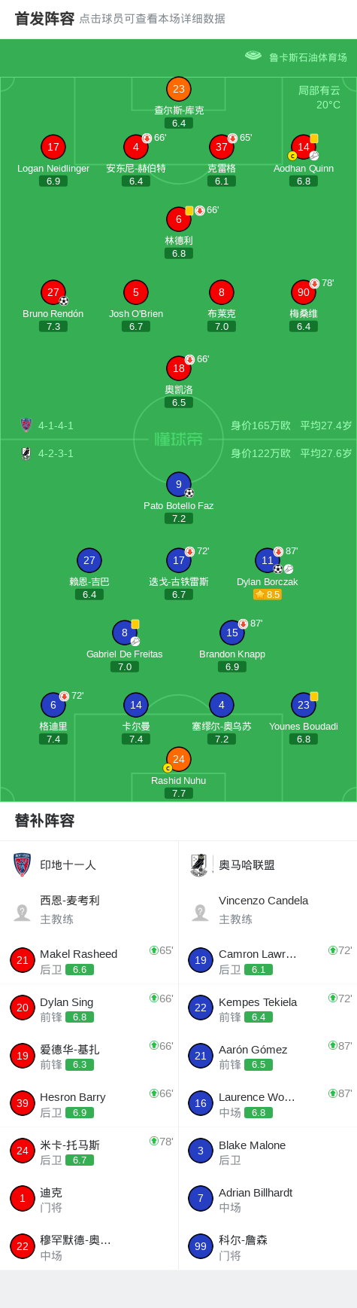Open player 27 Bruno Rendón icon

[x=53, y=292]
